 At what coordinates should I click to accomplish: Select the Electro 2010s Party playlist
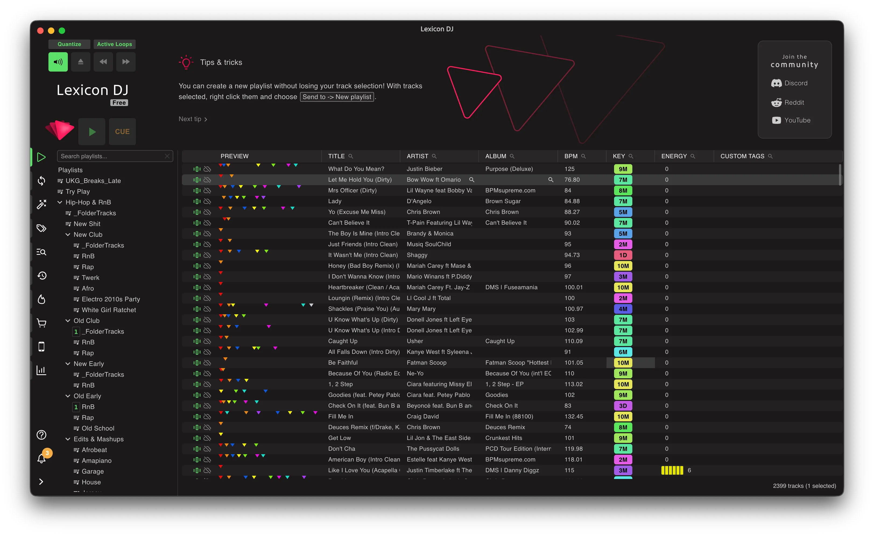(111, 299)
